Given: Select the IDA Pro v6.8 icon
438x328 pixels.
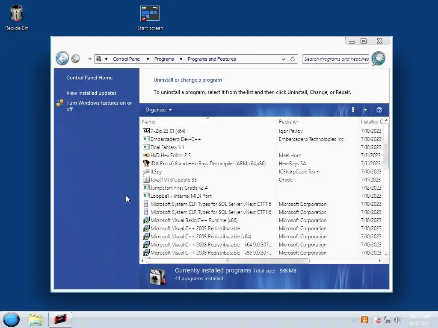Looking at the screenshot, I should pyautogui.click(x=146, y=163).
